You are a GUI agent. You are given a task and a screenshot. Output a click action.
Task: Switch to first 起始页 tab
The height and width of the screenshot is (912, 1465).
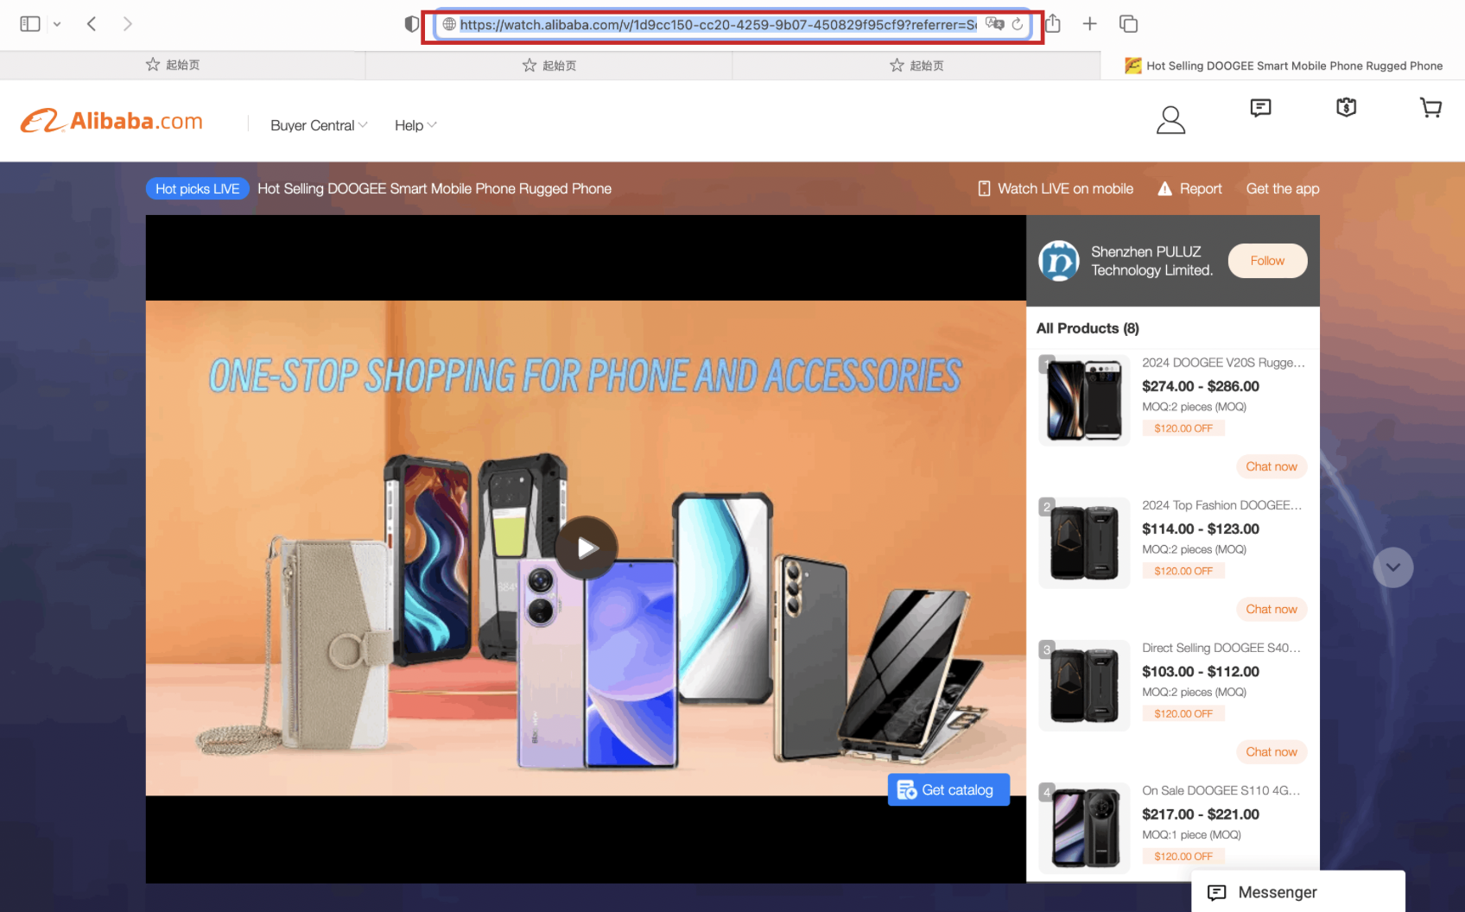pyautogui.click(x=182, y=65)
